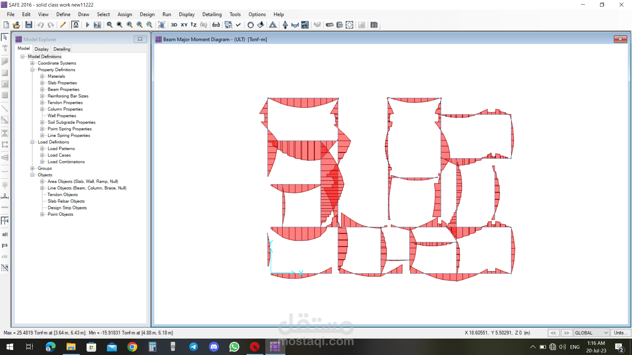The width and height of the screenshot is (632, 355).
Task: Open Telegram from taskbar
Action: (194, 347)
